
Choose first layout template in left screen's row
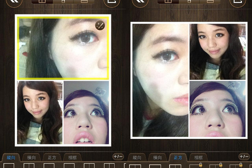(x=9, y=166)
